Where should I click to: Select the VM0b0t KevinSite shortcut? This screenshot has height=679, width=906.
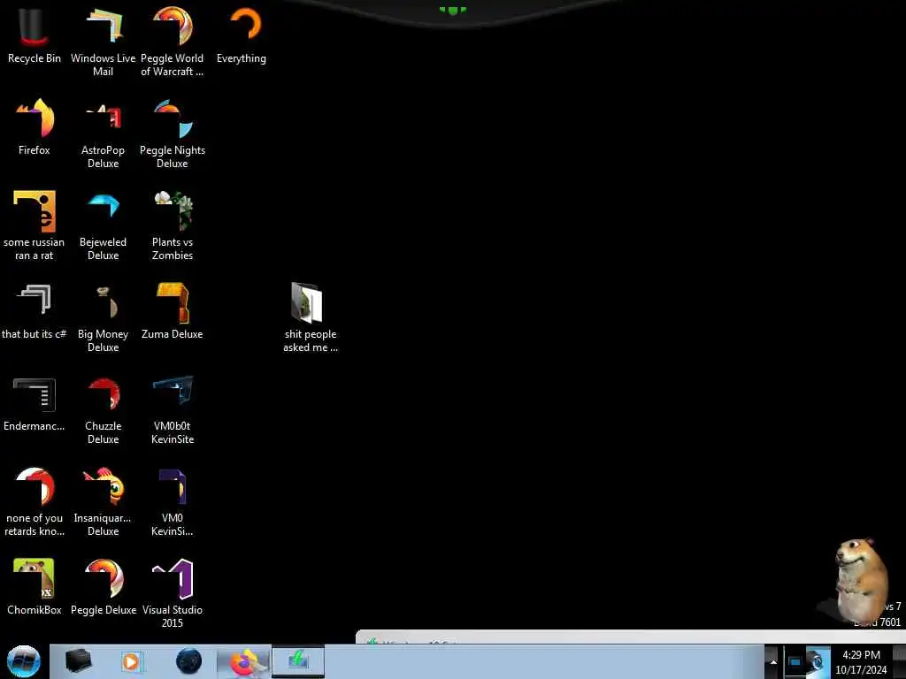(173, 410)
